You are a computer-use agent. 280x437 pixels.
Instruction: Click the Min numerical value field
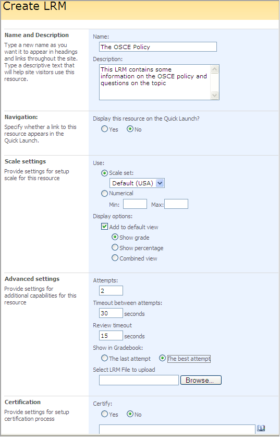click(135, 204)
